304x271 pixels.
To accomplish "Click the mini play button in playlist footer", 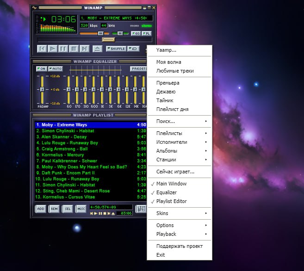I will click(96, 213).
